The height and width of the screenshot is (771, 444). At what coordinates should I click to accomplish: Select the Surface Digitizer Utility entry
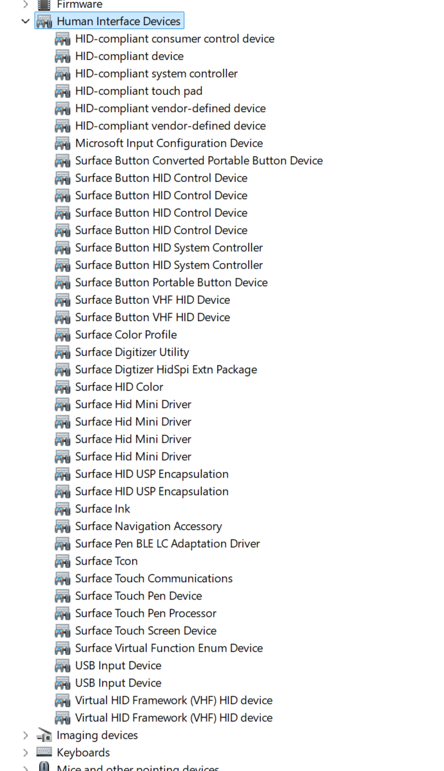point(131,352)
